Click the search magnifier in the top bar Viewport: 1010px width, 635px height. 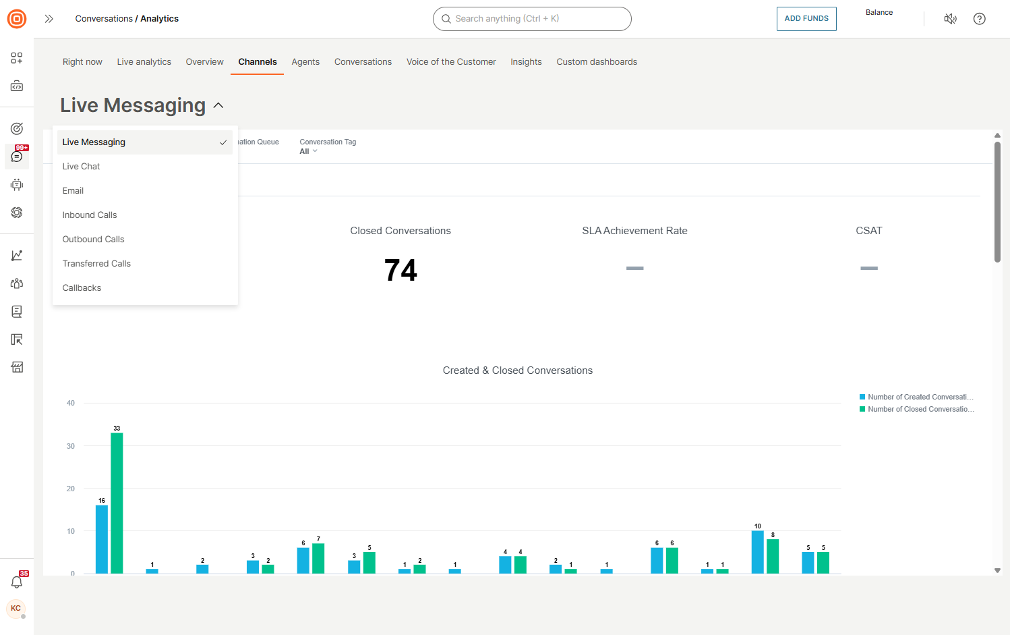pyautogui.click(x=446, y=19)
